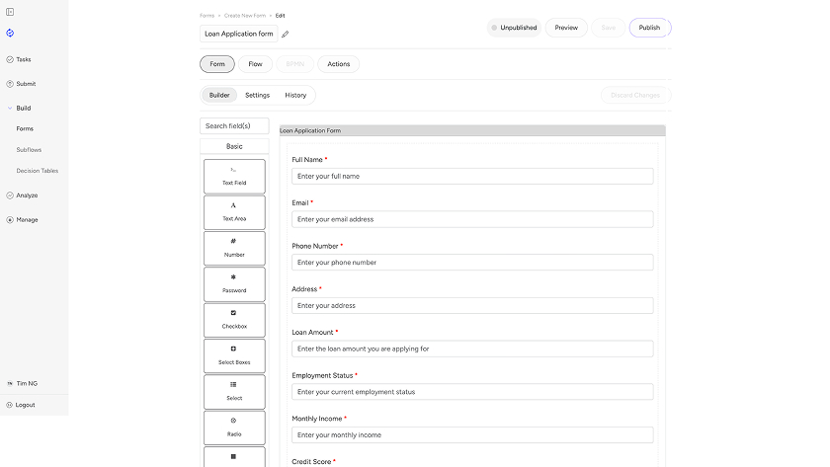This screenshot has width=830, height=467.
Task: Select the Select Boxes component
Action: click(x=234, y=355)
